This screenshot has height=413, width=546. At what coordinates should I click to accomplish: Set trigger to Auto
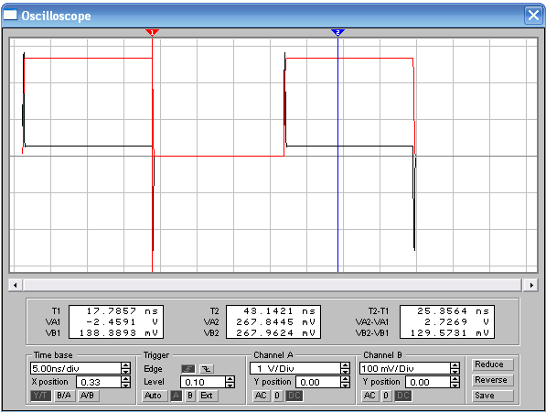pyautogui.click(x=153, y=396)
